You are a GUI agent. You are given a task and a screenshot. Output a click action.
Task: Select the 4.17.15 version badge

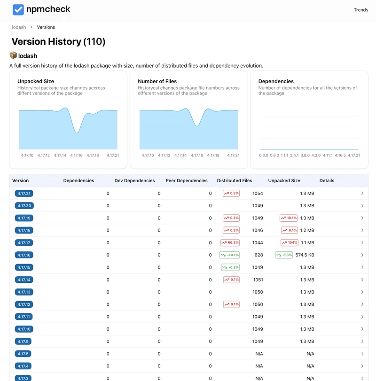[x=24, y=267]
